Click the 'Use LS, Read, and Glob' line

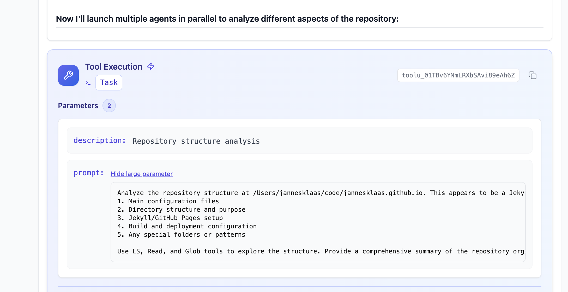[321, 251]
